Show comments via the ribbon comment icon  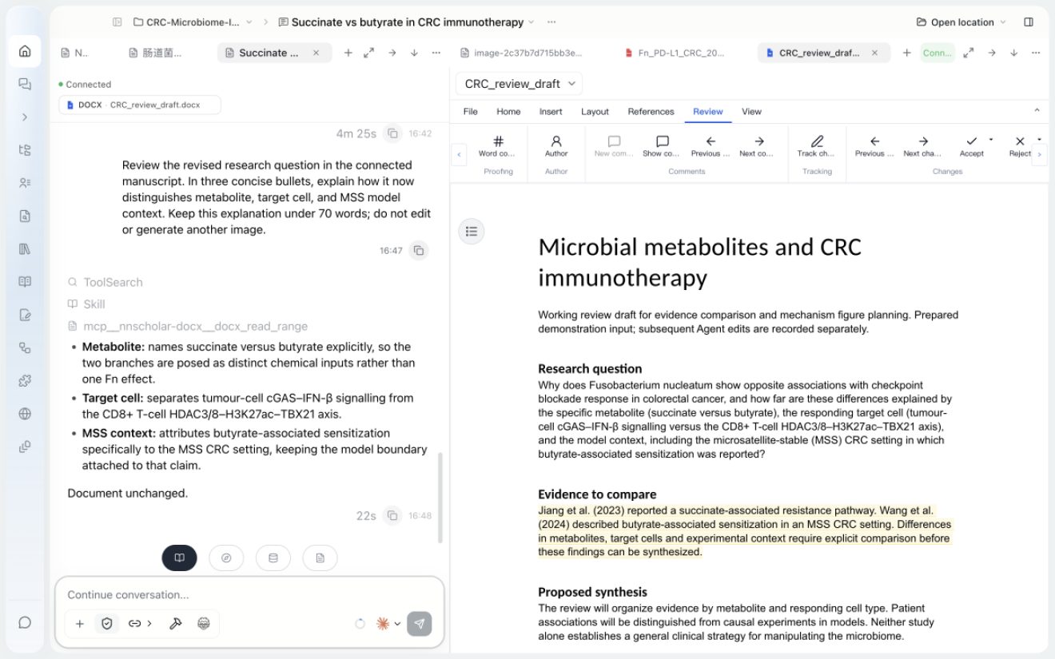tap(662, 147)
